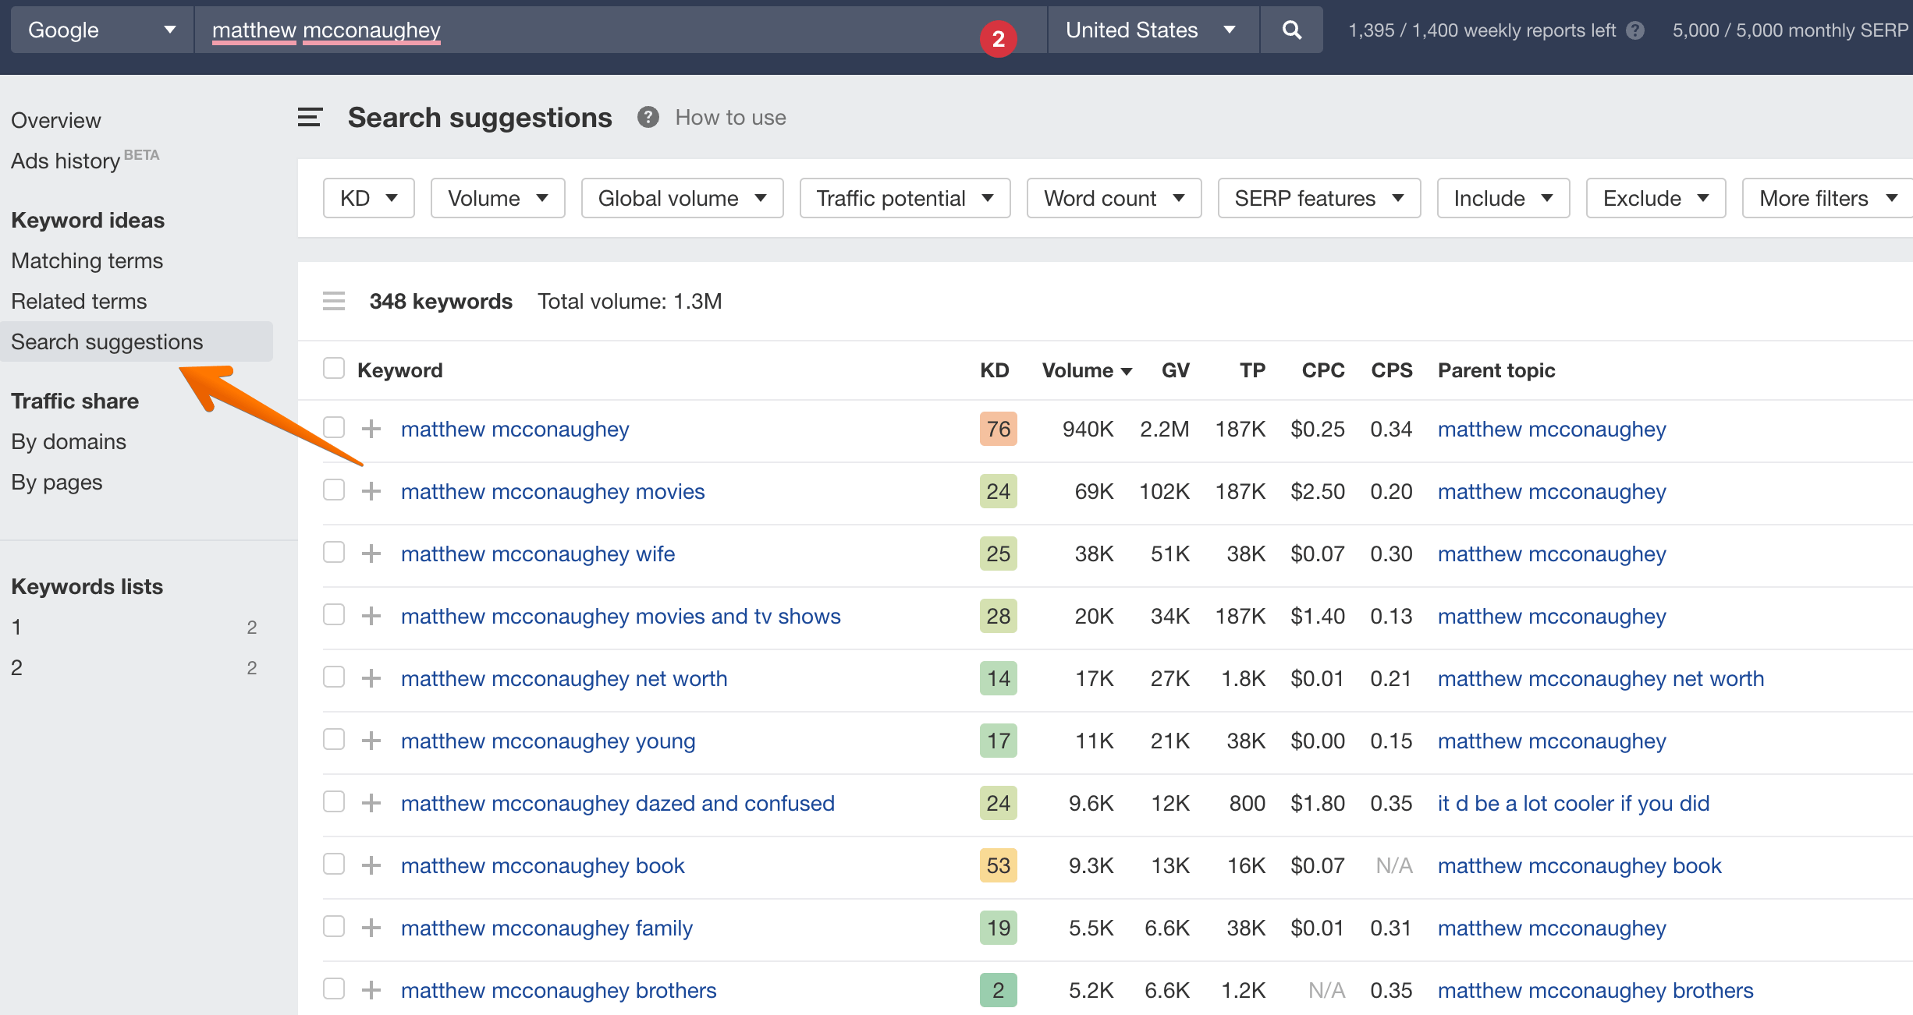Open the KD filter dropdown

pos(367,198)
